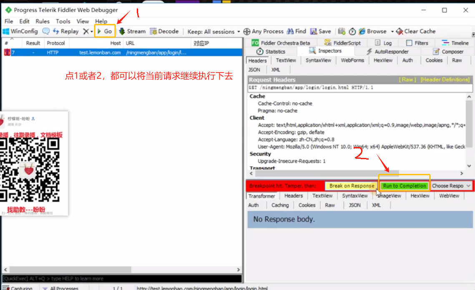The image size is (475, 290).
Task: Click the request headers vertical scrollbar track
Action: pos(469,132)
